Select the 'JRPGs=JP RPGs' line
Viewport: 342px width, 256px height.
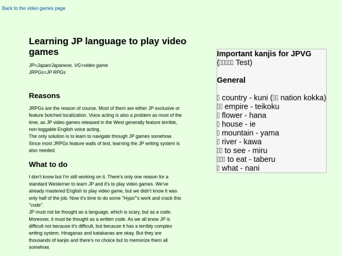[47, 72]
